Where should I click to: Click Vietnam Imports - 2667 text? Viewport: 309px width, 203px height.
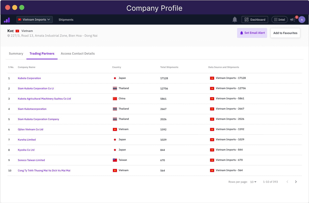pyautogui.click(x=230, y=109)
